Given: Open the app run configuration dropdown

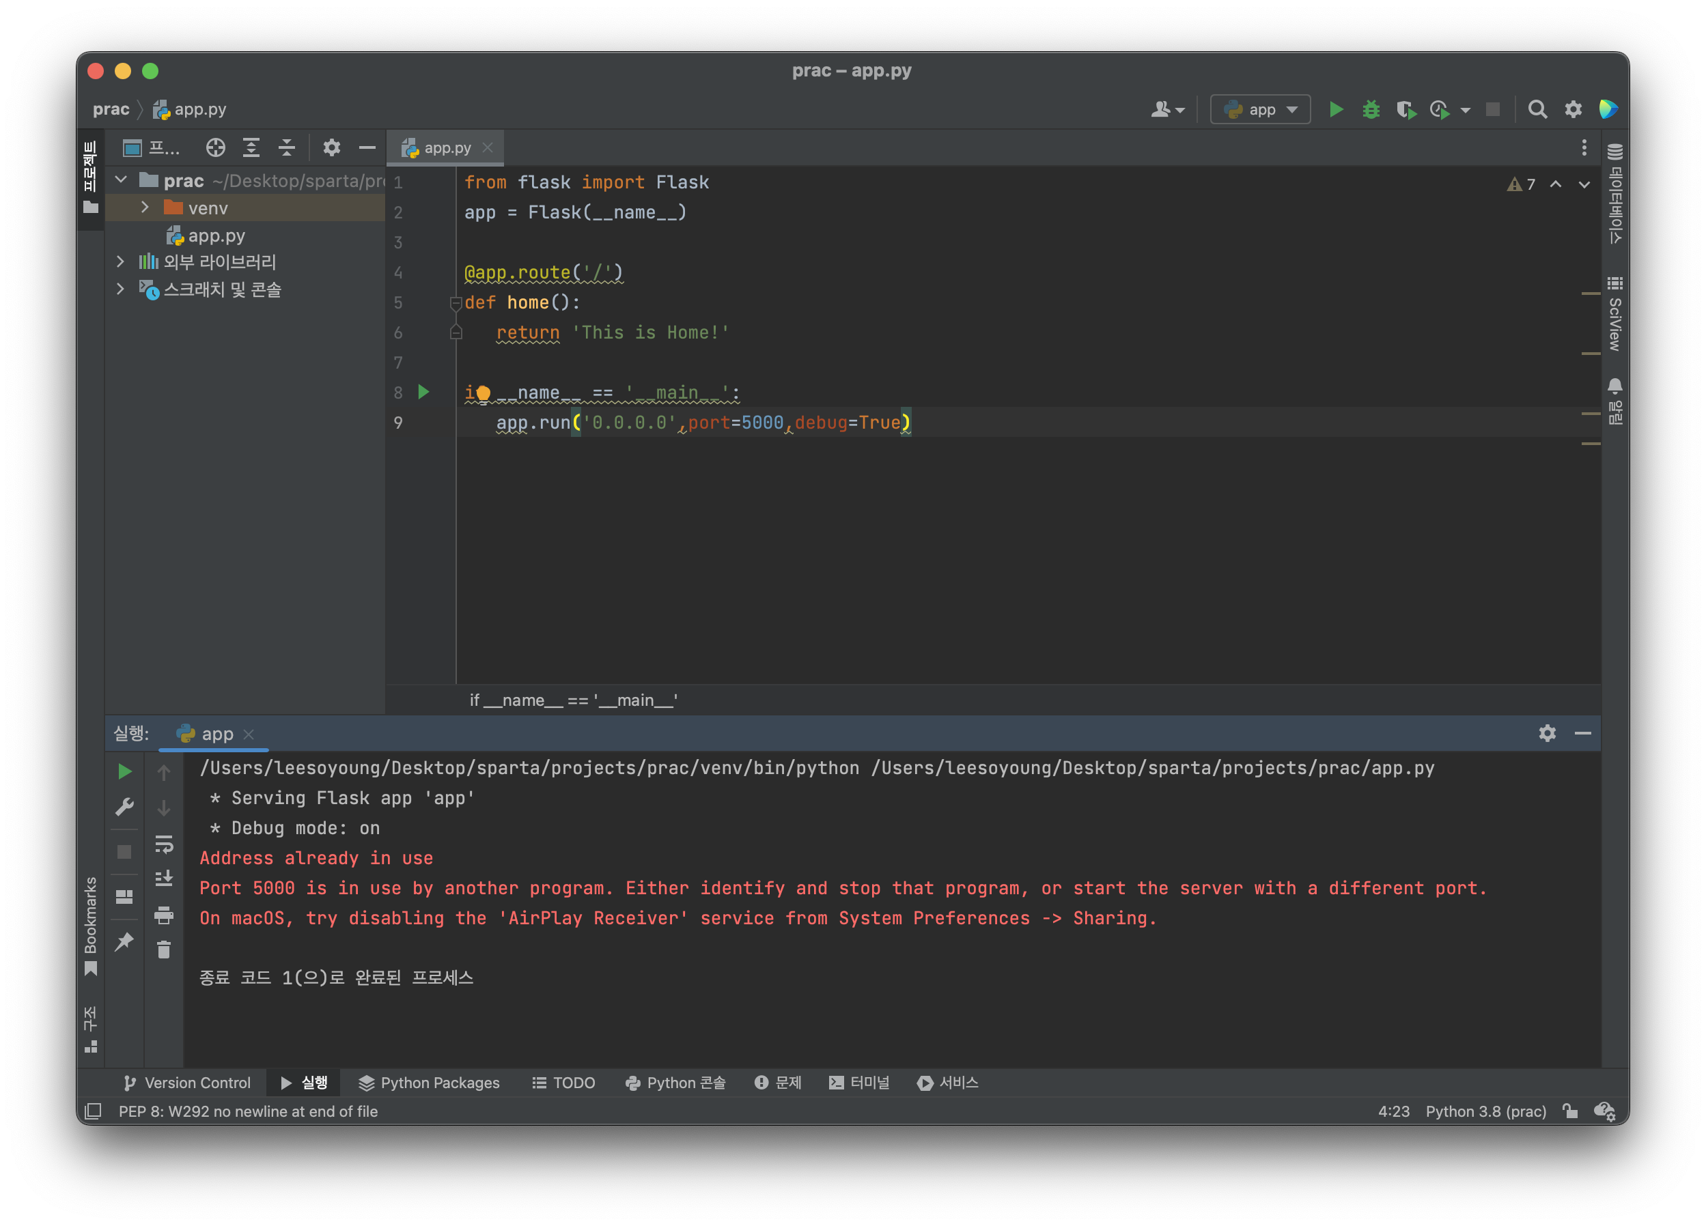Looking at the screenshot, I should pyautogui.click(x=1260, y=110).
